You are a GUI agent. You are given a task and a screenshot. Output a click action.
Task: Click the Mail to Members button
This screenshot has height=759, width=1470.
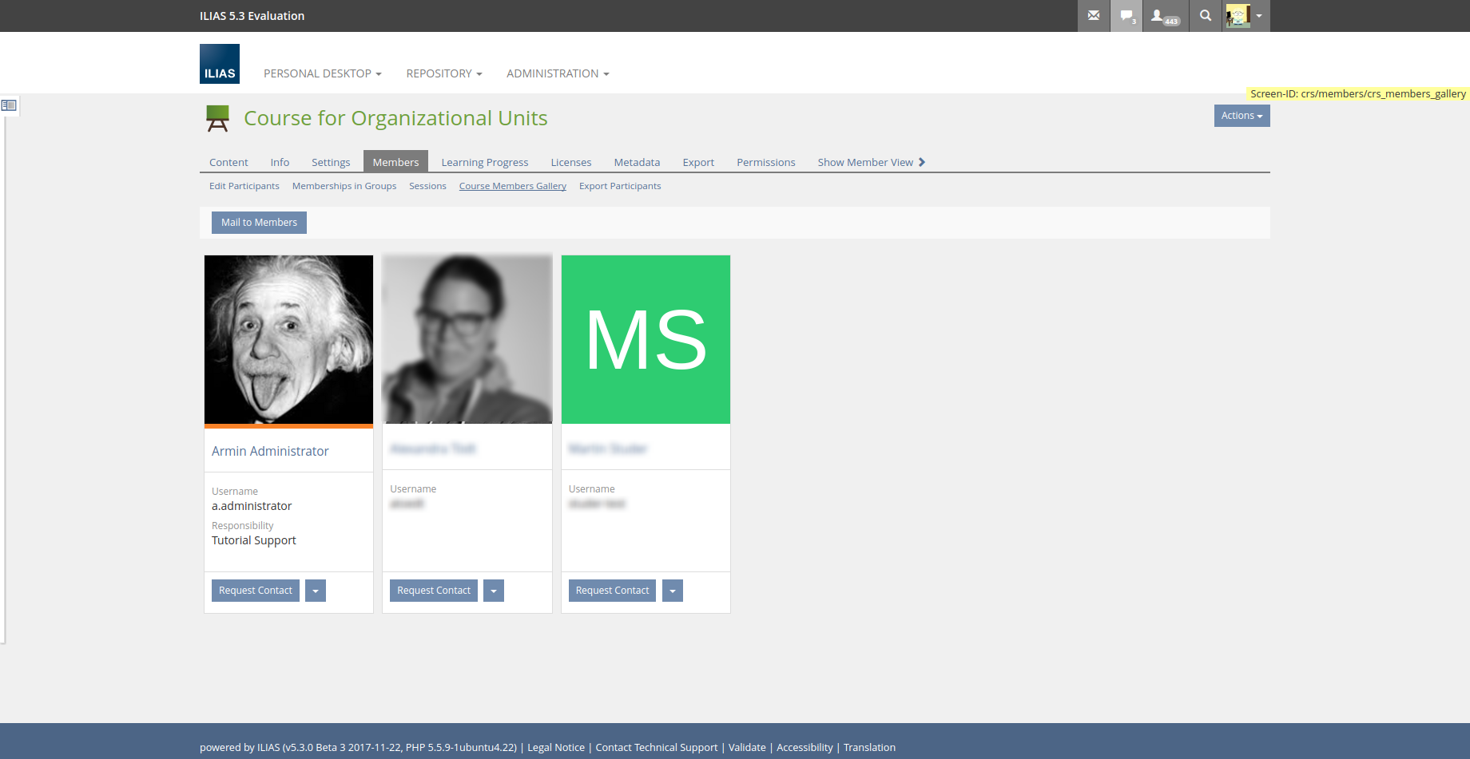click(259, 223)
